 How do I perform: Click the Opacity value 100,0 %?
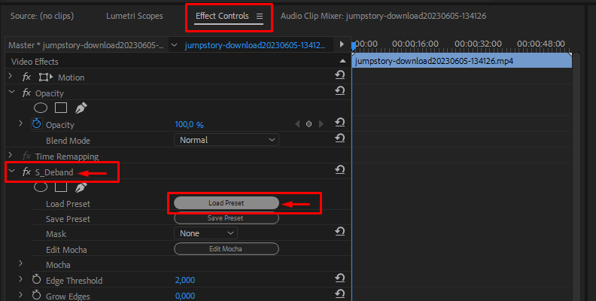coord(189,125)
